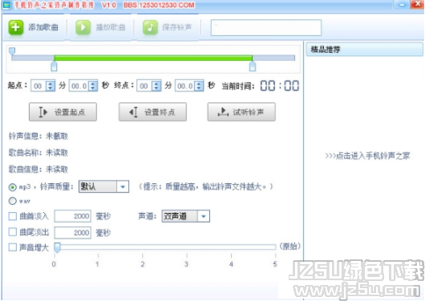This screenshot has height=301, width=425.
Task: Click the 保存铃声 label
Action: pos(177,27)
